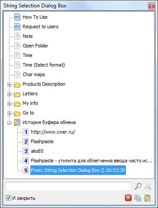The image size is (158, 208).
Task: Expand the My info folder
Action: click(9, 104)
